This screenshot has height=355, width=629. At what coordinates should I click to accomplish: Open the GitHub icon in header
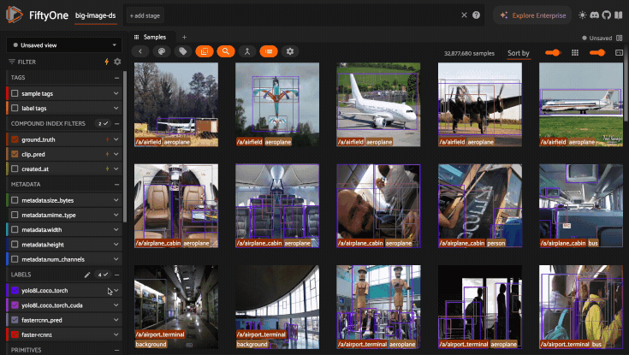[607, 15]
